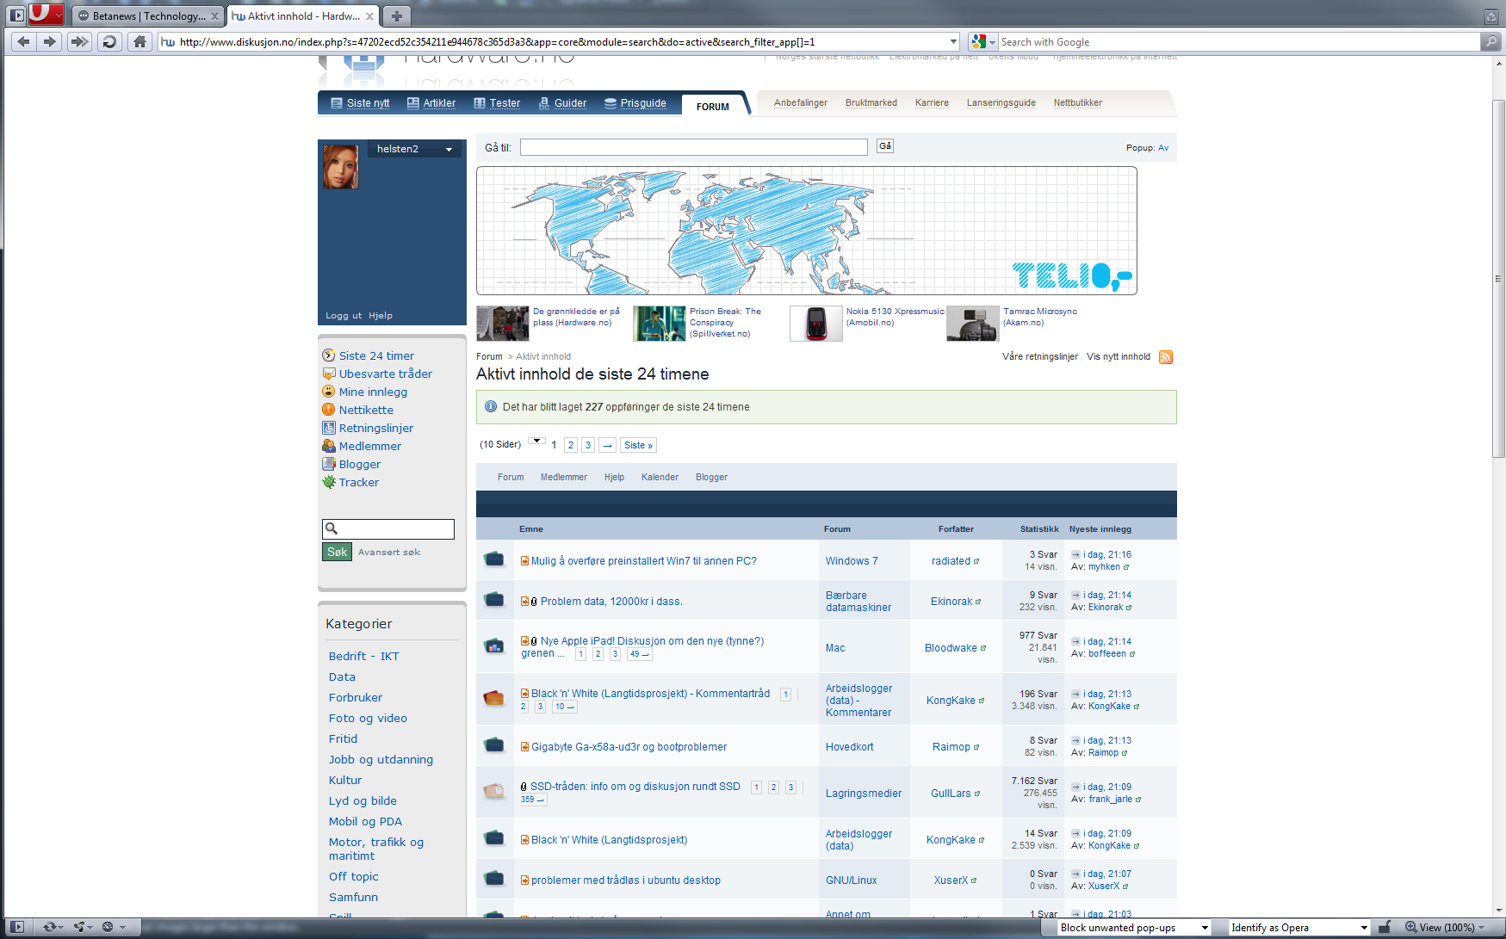Click new-post icon before Gigabyte Ga-x58a-ud3r thread
The width and height of the screenshot is (1506, 939).
click(x=524, y=747)
